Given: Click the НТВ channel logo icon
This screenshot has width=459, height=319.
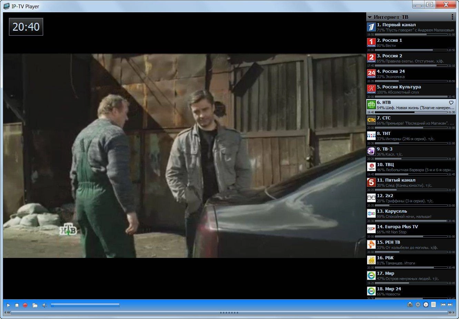Looking at the screenshot, I should [x=371, y=105].
